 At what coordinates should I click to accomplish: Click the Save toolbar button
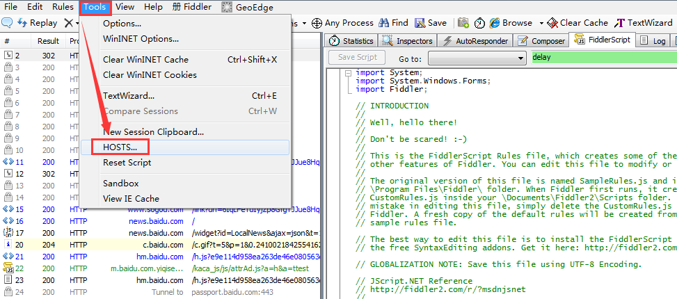[x=431, y=23]
